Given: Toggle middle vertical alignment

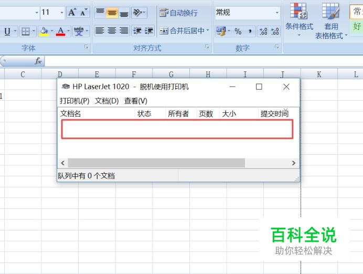Looking at the screenshot, I should click(x=112, y=12).
